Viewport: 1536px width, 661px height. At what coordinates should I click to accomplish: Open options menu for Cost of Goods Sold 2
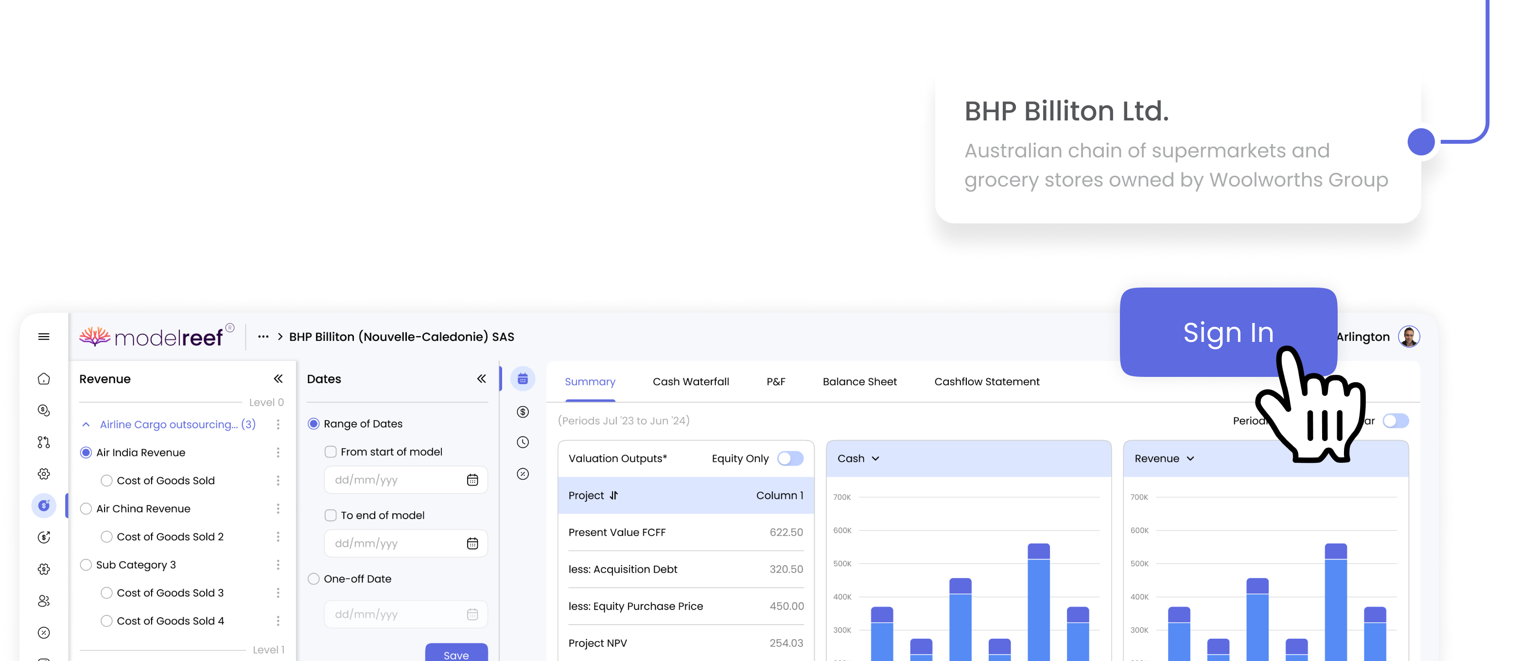(278, 537)
